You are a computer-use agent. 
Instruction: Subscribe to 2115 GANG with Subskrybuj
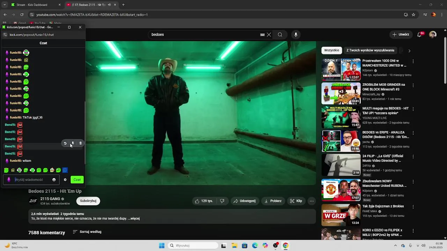[88, 201]
